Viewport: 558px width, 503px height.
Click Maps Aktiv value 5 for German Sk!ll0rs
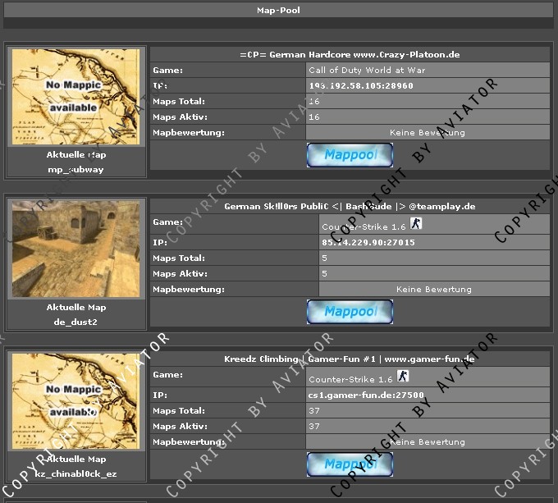click(x=324, y=274)
